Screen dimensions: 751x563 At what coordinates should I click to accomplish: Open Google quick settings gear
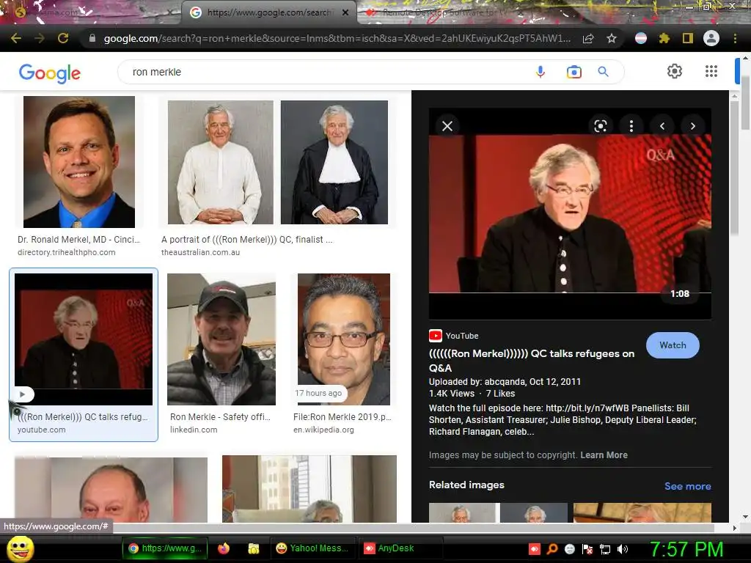click(675, 71)
